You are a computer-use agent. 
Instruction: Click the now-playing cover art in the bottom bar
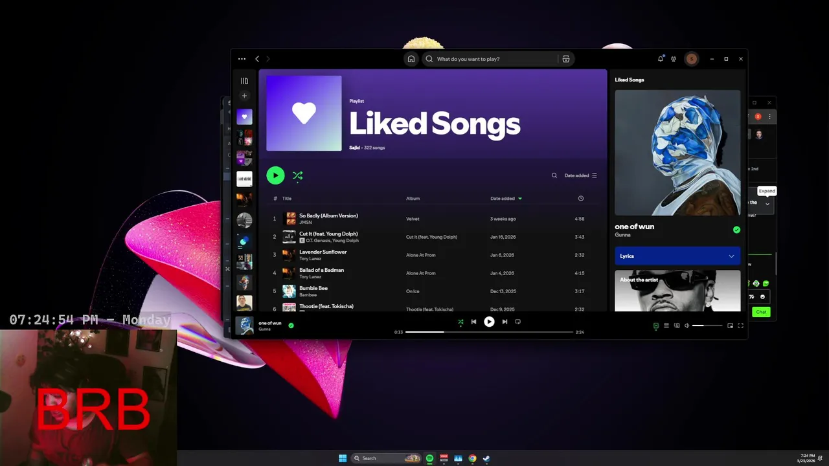[245, 326]
